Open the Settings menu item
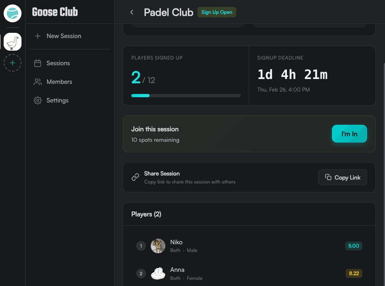Screen dimensions: 385x286 pos(57,100)
